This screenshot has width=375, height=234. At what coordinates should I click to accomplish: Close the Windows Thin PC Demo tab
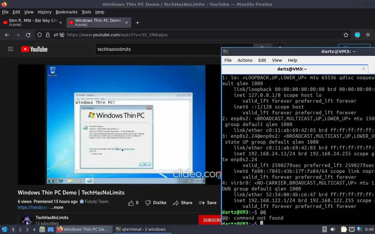(127, 23)
